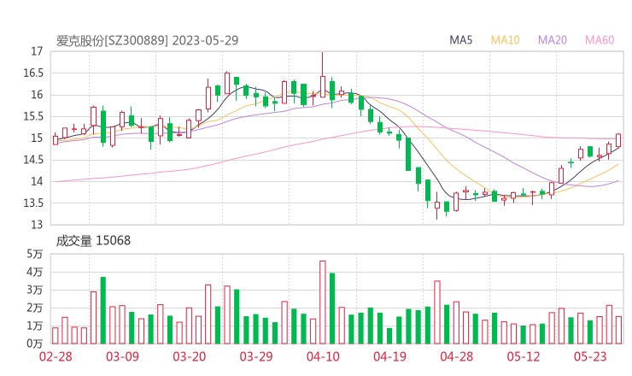Click the 03-29 date axis label
The image size is (632, 376).
click(x=256, y=356)
